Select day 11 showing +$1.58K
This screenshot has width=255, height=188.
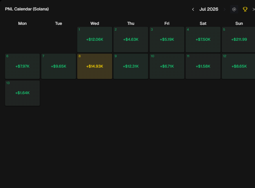coord(203,66)
